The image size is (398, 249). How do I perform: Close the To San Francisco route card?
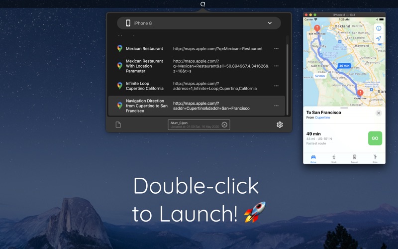pos(379,113)
